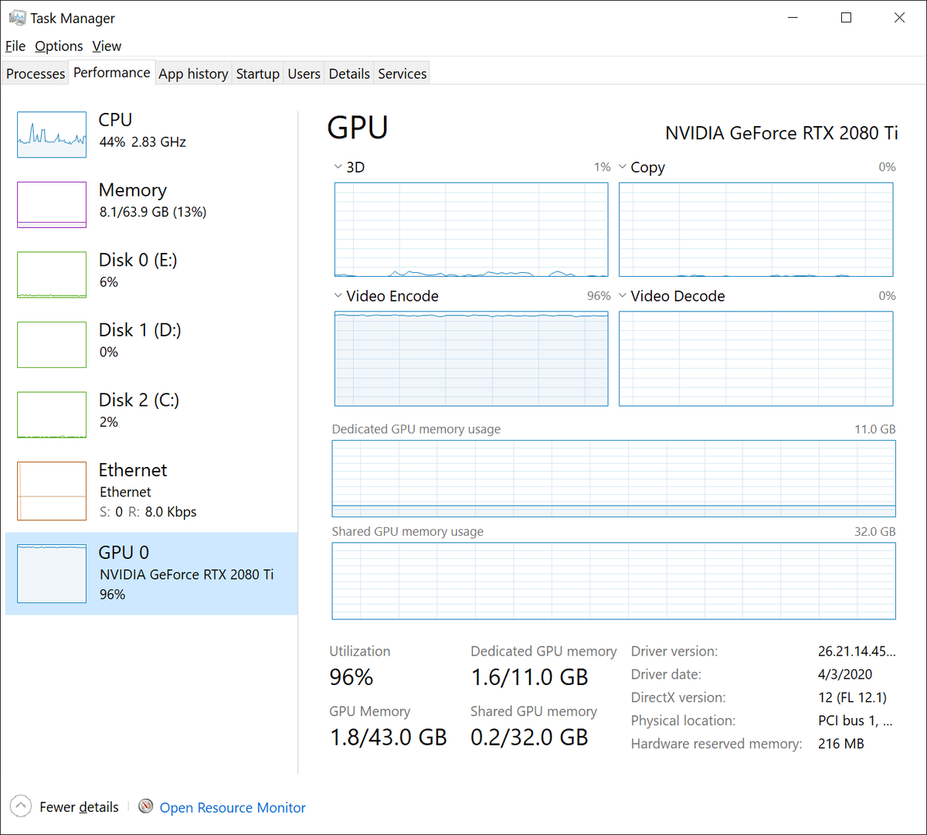Select the Ethernet network graph
Viewport: 927px width, 835px height.
[52, 491]
